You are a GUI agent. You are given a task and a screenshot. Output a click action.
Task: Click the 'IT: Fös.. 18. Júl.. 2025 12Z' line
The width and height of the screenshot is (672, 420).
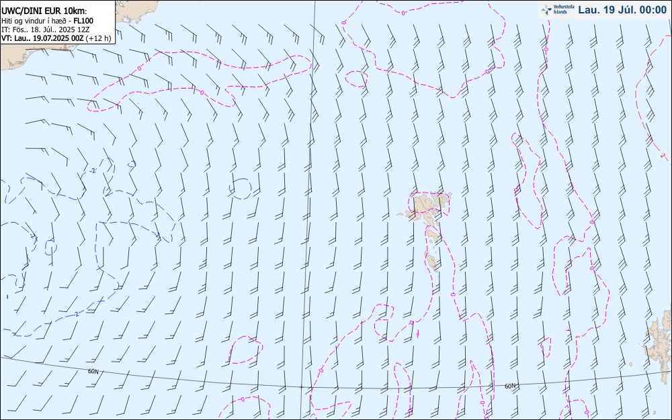tap(46, 30)
